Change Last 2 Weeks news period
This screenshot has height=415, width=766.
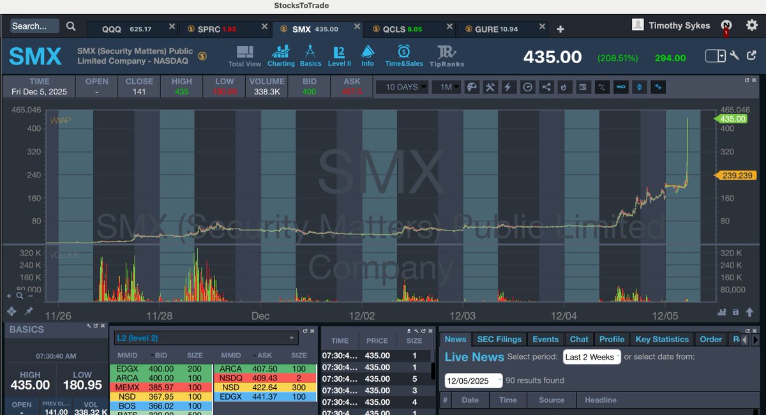590,358
